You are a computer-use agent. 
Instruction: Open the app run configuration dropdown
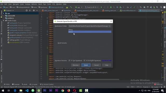click(x=79, y=7)
